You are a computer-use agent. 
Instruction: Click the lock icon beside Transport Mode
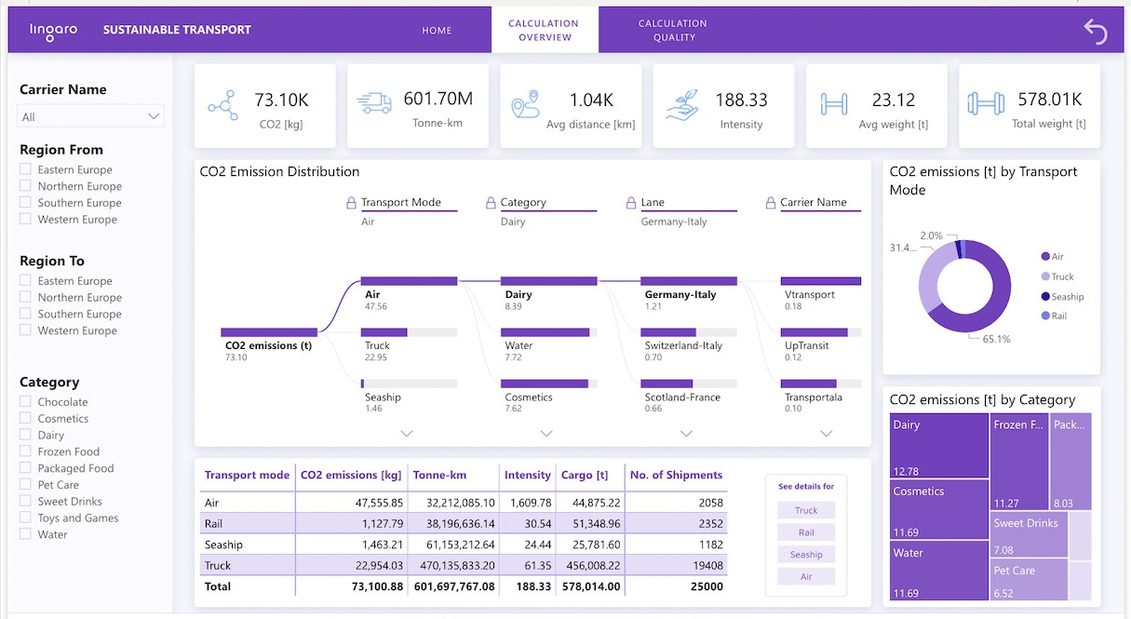click(351, 202)
